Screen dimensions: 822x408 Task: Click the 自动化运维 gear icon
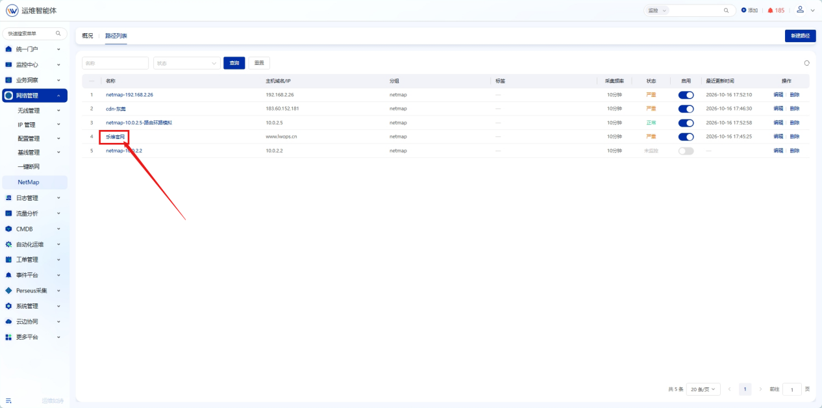(x=8, y=244)
